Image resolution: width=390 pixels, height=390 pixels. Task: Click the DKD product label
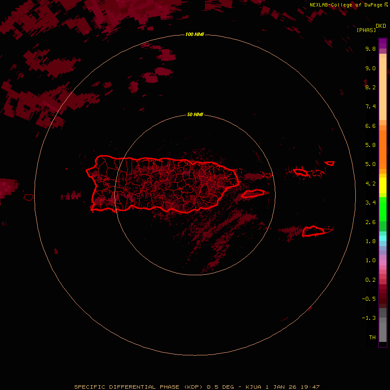point(381,26)
